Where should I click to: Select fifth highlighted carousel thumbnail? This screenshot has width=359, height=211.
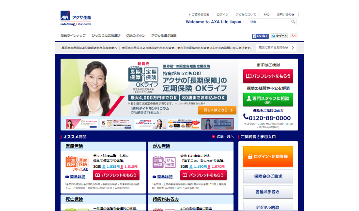tap(218, 124)
